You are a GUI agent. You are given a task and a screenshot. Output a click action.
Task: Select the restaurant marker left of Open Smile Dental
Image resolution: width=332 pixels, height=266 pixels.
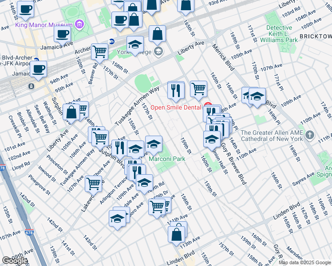click(x=176, y=90)
